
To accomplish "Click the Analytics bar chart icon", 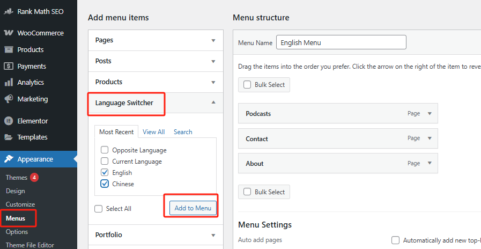I will [9, 83].
